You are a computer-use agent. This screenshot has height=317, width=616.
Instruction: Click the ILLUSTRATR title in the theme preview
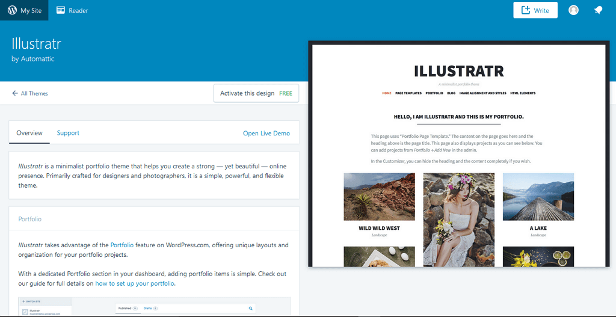(x=459, y=71)
